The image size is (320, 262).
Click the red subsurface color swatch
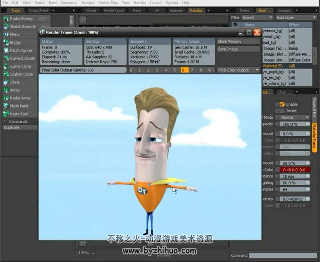(x=295, y=170)
